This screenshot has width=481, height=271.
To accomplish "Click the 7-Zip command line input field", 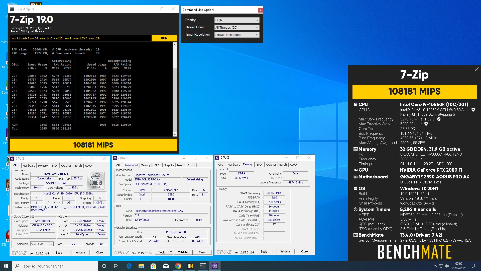I will (x=81, y=38).
